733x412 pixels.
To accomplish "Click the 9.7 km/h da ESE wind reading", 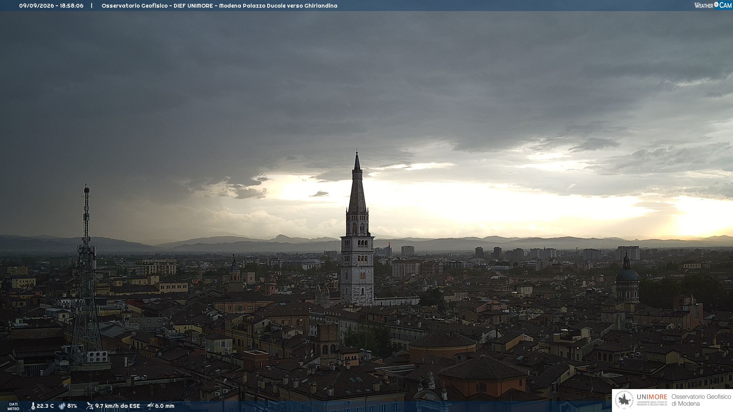I will coord(118,406).
